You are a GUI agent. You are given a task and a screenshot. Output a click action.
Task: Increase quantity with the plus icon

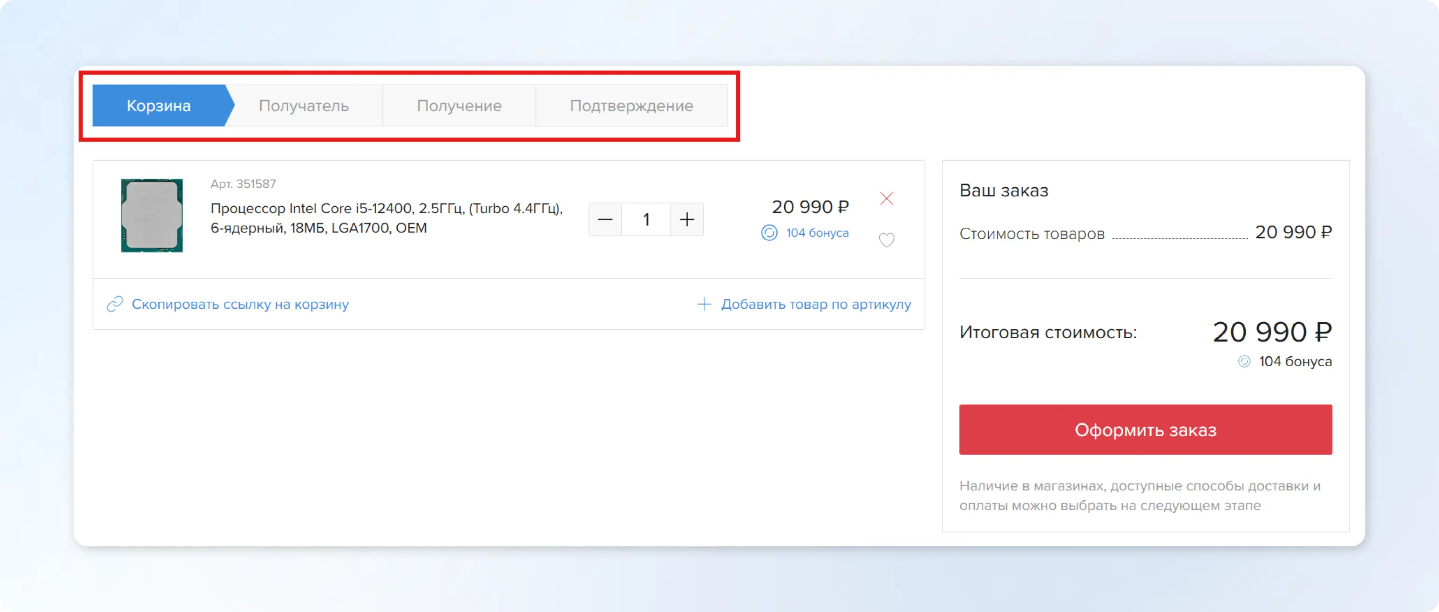tap(686, 219)
